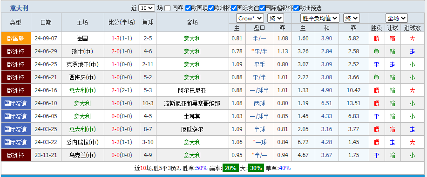Click away team 土耳其

(192, 116)
